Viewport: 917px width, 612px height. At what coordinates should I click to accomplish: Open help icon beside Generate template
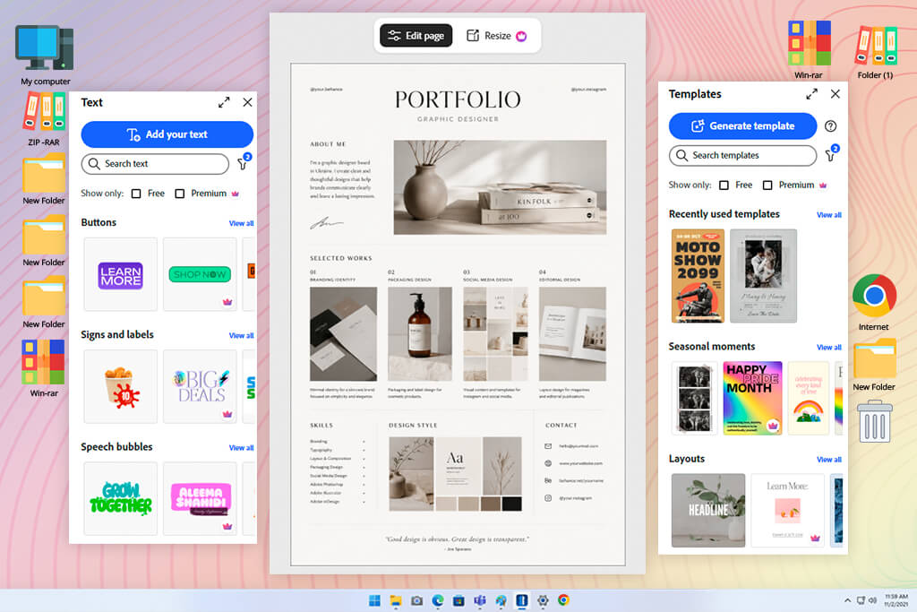[830, 125]
